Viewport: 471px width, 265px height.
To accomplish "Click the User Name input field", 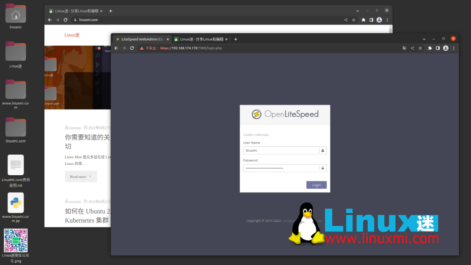I will click(285, 150).
